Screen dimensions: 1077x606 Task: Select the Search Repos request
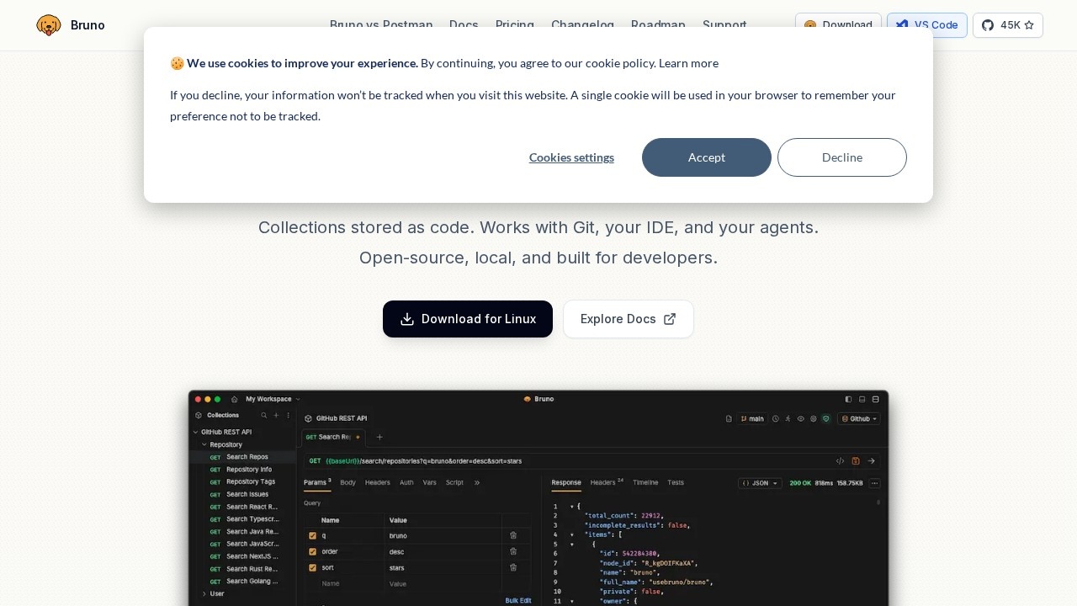242,457
